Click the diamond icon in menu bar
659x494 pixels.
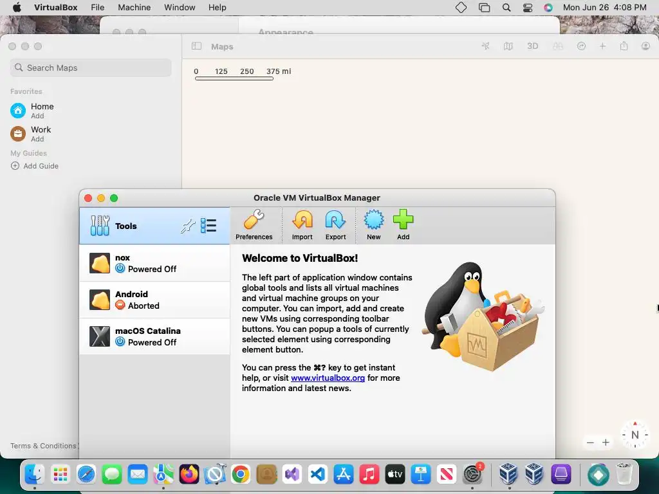point(461,8)
